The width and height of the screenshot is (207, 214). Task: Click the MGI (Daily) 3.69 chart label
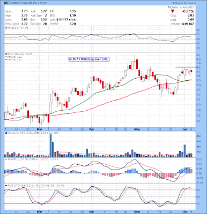[x=19, y=54]
